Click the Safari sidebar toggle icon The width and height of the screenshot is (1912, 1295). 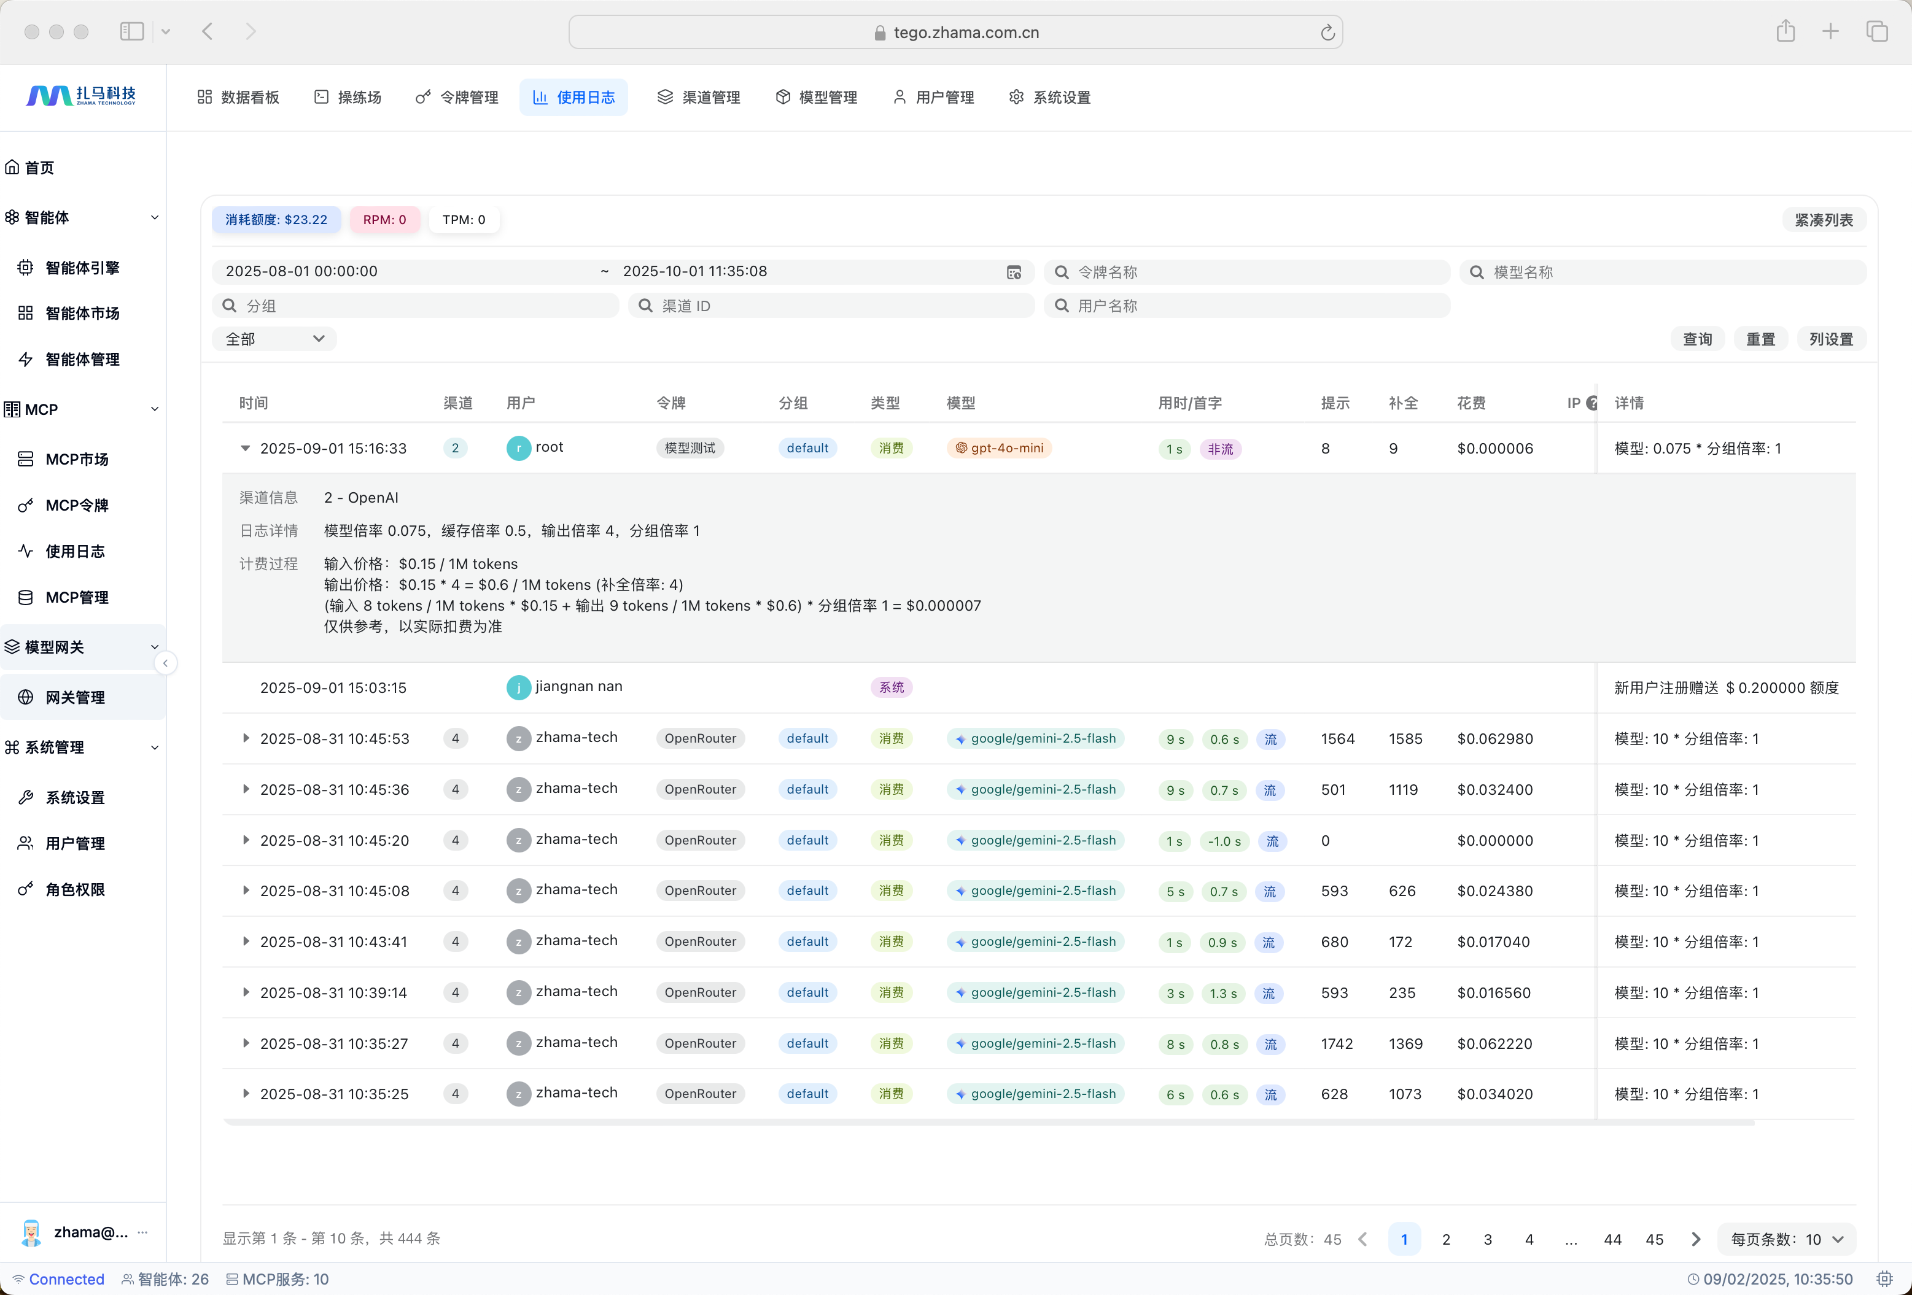coord(131,32)
